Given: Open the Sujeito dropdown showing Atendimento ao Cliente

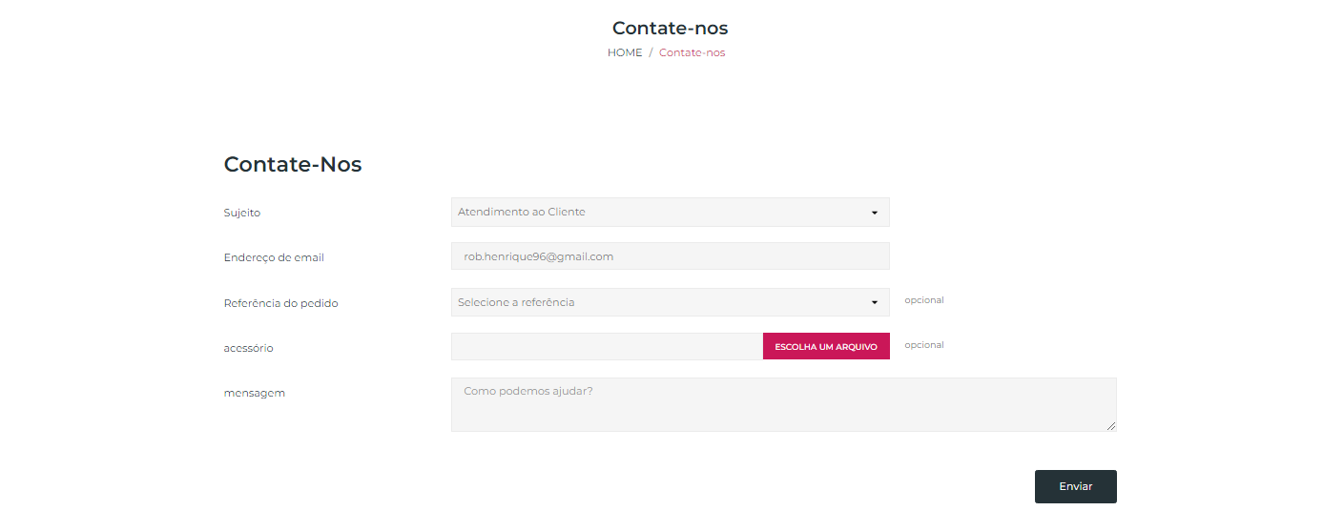Looking at the screenshot, I should point(670,212).
